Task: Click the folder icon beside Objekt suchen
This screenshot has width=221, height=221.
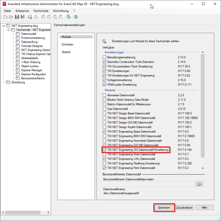Action: [x=18, y=66]
